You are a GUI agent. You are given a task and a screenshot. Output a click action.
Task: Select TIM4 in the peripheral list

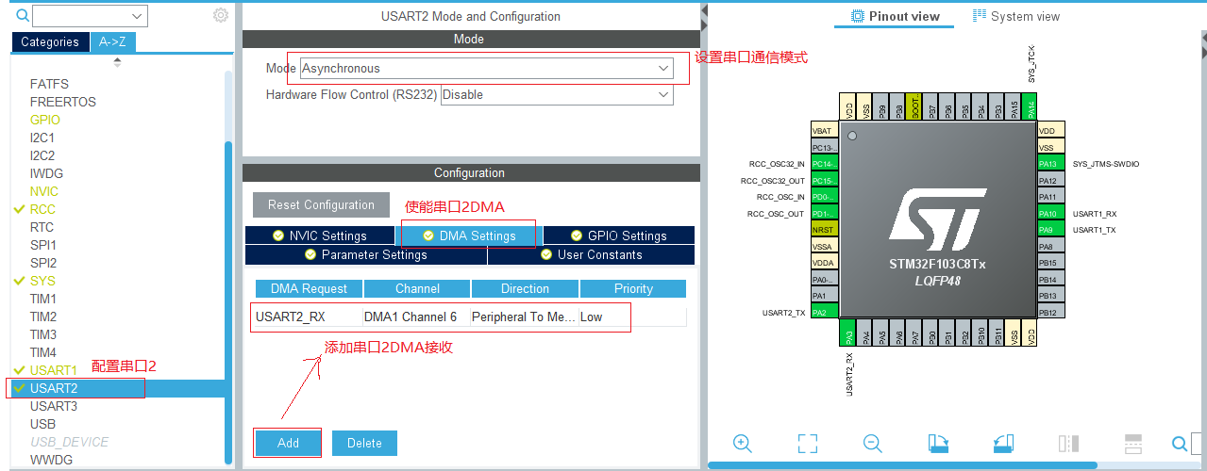coord(42,352)
